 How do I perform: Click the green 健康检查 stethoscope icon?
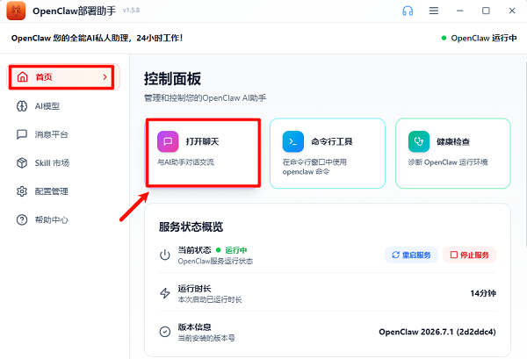point(419,141)
